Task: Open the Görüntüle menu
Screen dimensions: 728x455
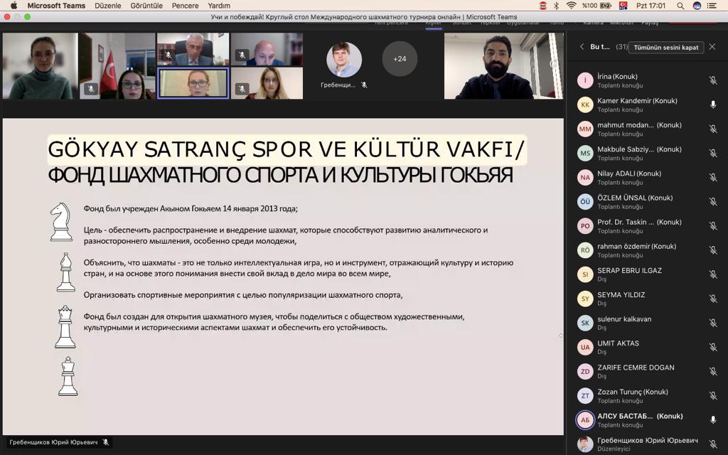Action: (146, 6)
